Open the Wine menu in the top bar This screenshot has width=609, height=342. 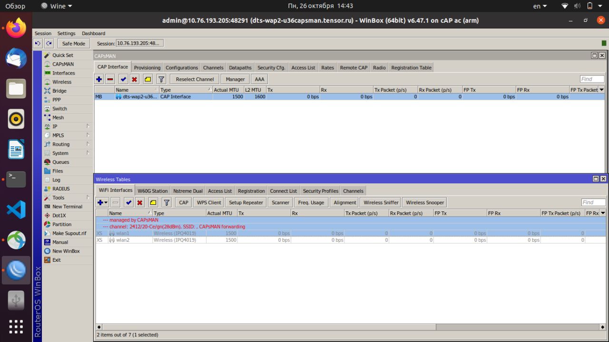pos(57,6)
